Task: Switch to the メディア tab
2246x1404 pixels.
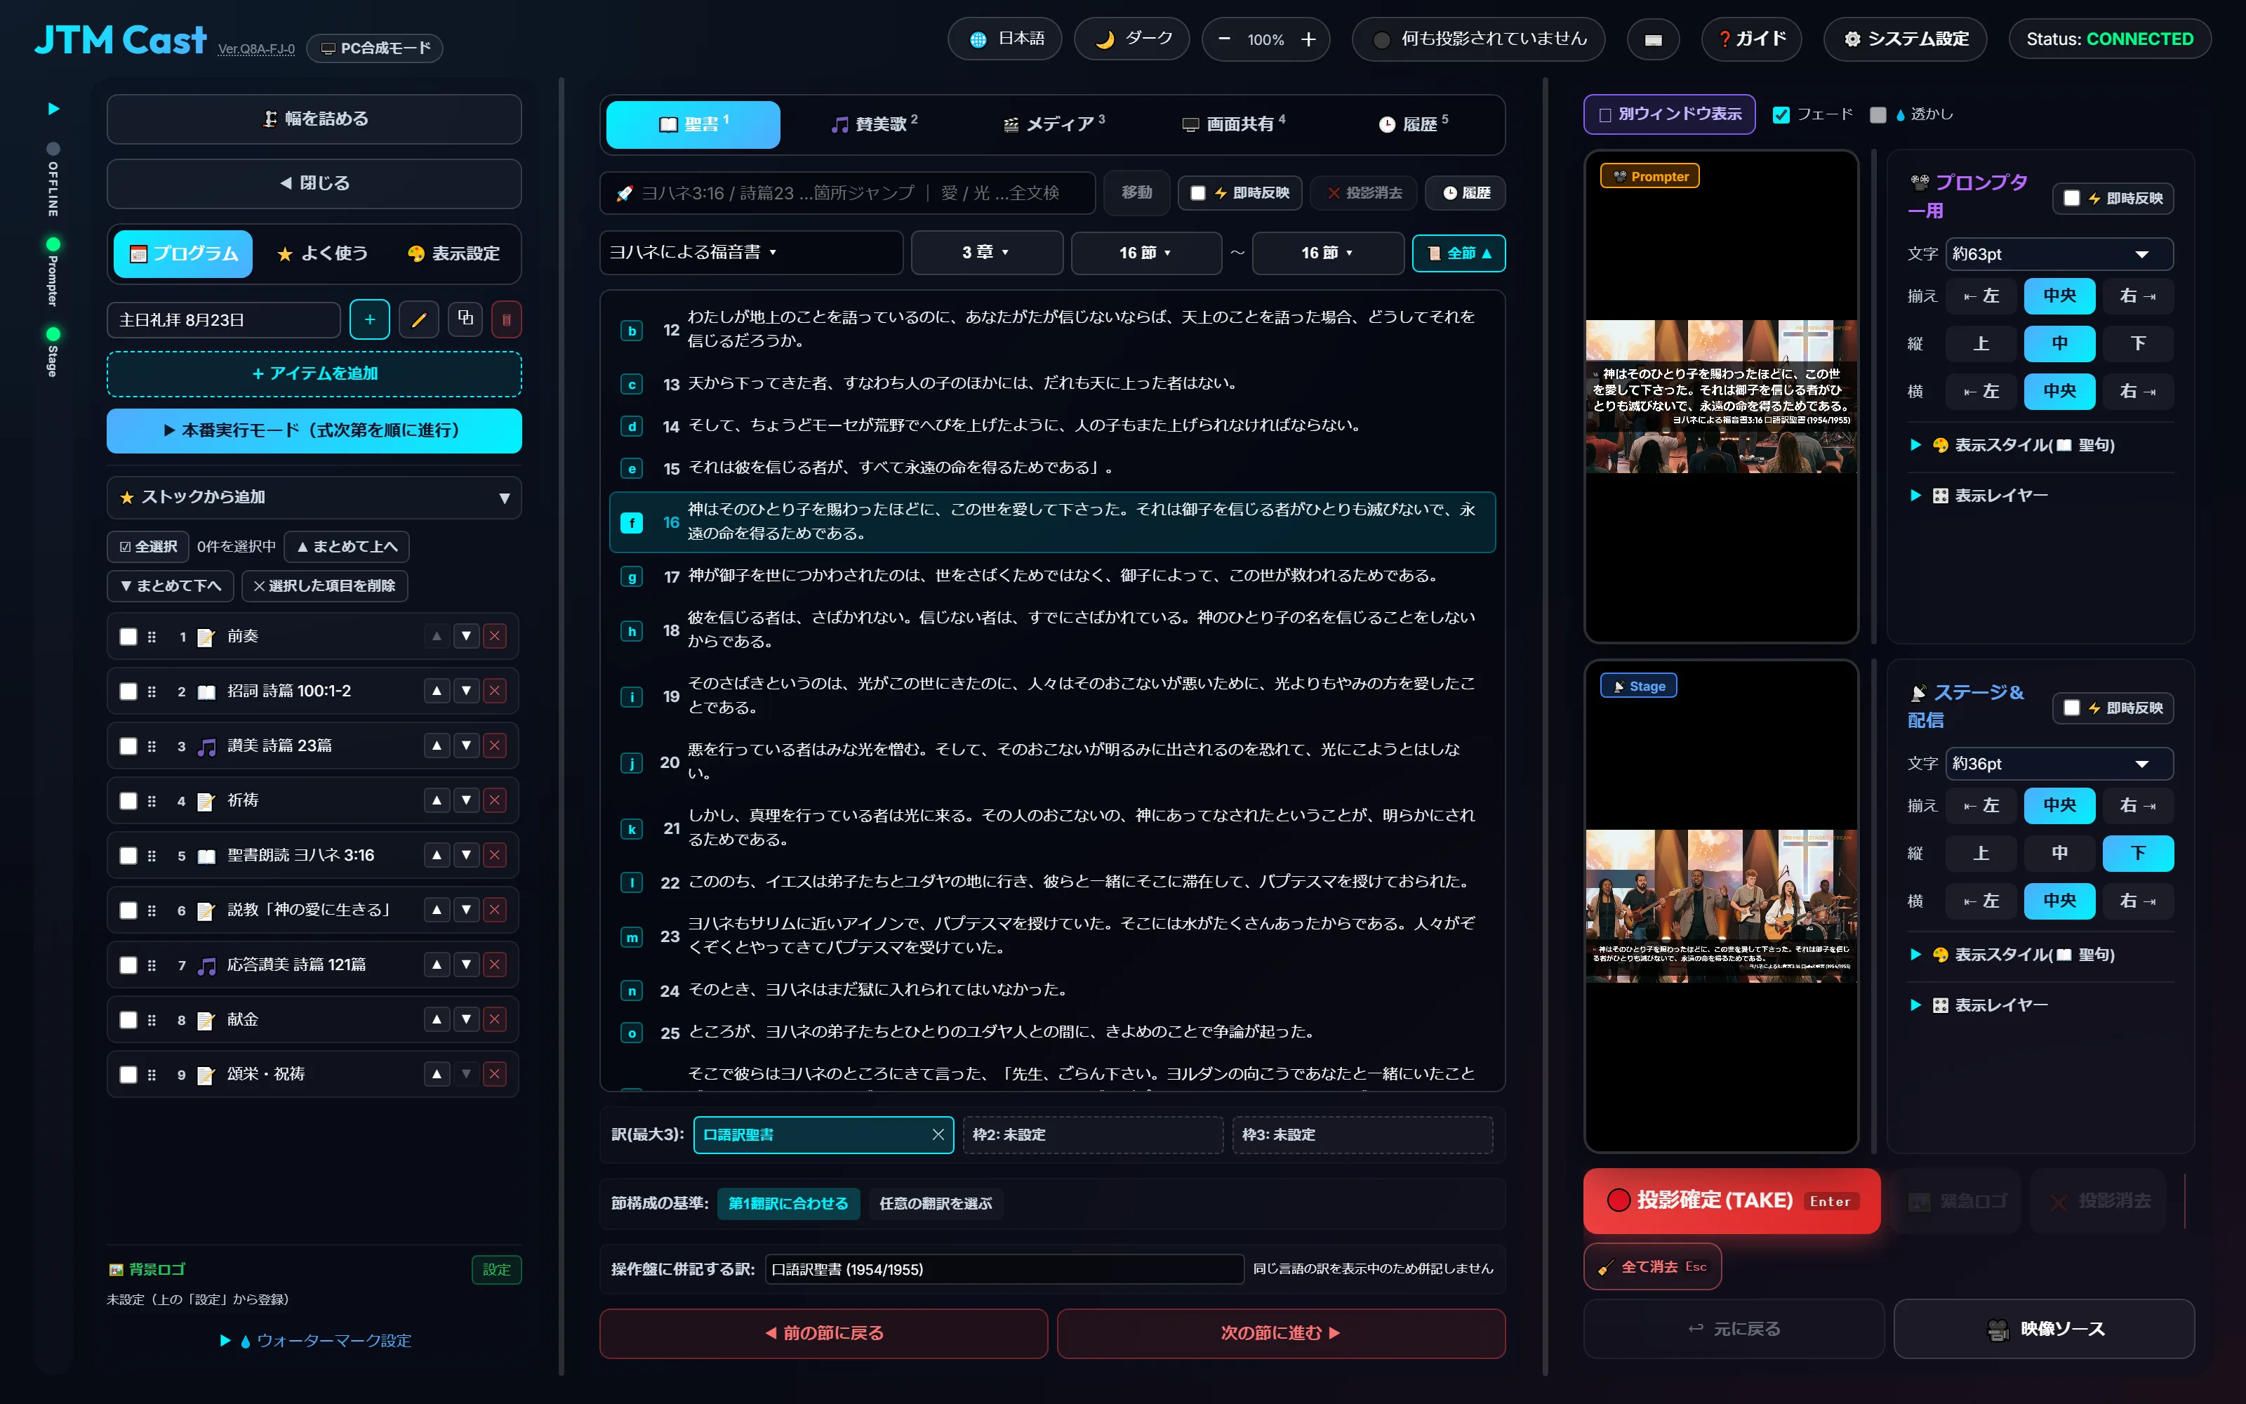Action: [1054, 124]
